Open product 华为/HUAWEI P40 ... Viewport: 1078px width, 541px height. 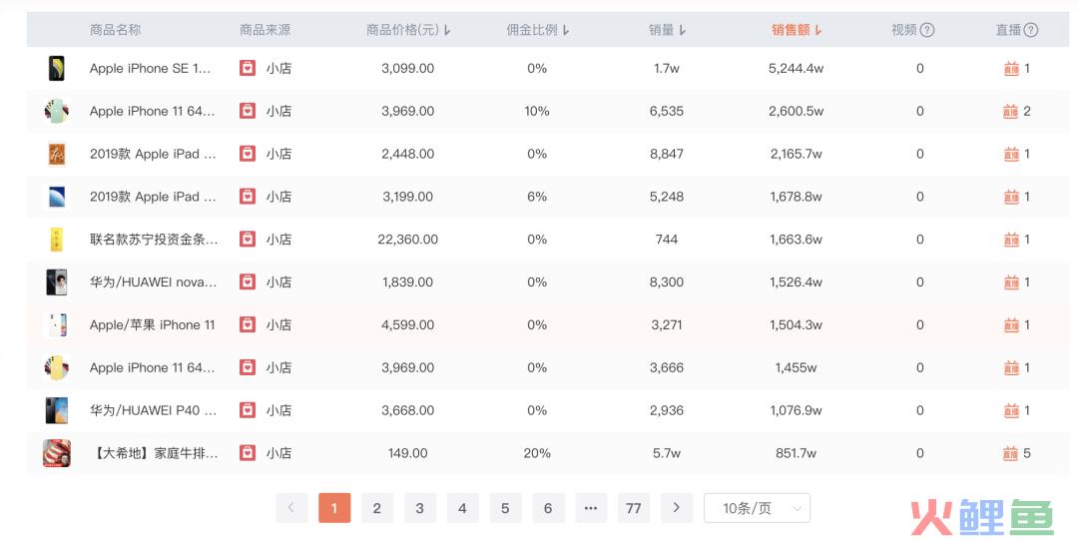coord(153,410)
